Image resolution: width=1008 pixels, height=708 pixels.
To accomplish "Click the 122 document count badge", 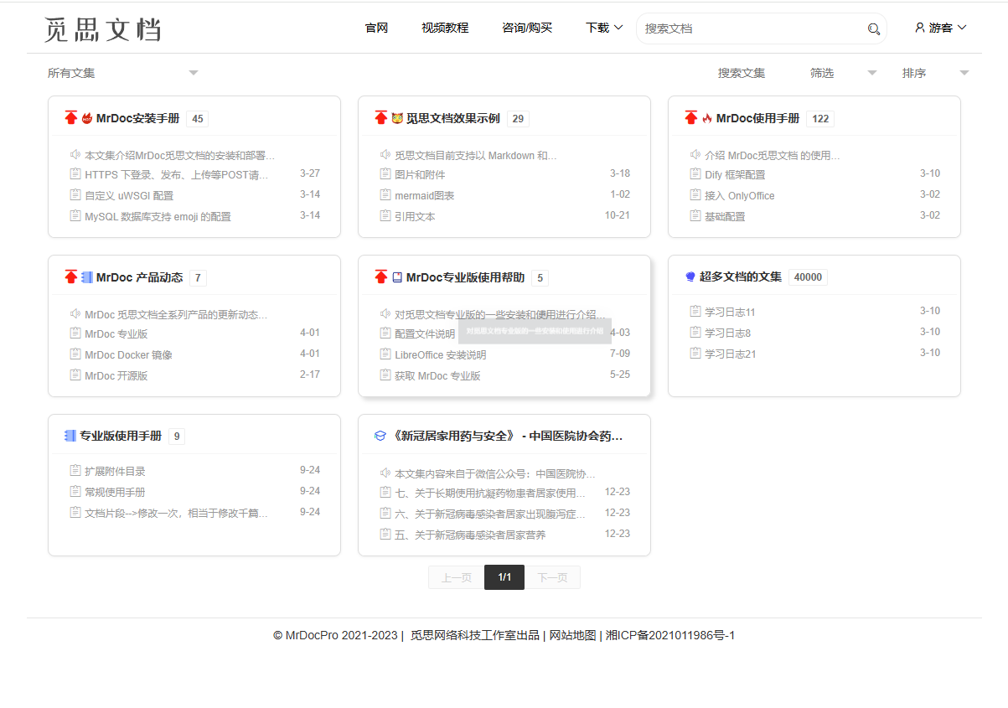I will pos(820,118).
